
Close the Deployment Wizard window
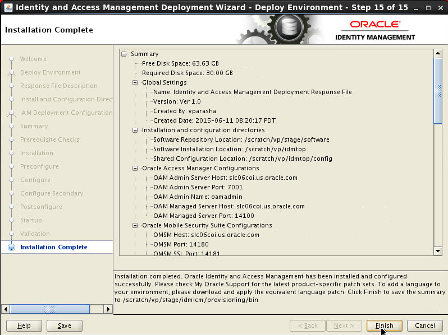click(441, 8)
